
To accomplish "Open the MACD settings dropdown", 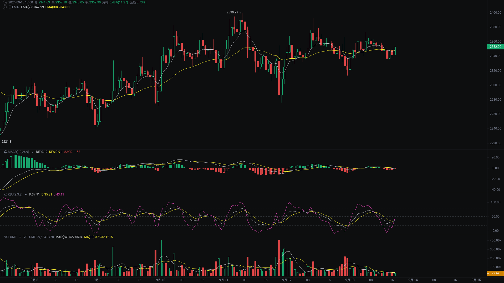I will (33, 152).
